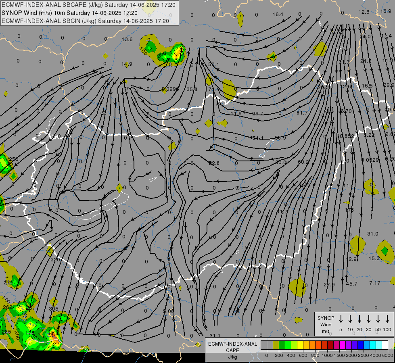The width and height of the screenshot is (395, 363).
Task: Click the wind arrow for 50 m/s
Action: 378,319
